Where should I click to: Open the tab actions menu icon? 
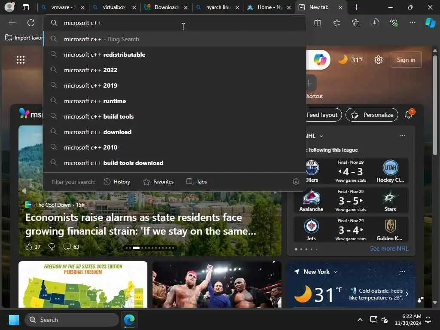pos(25,7)
